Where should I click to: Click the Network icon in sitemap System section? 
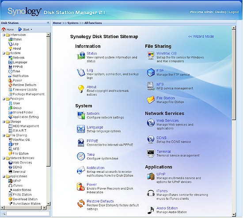(81, 115)
